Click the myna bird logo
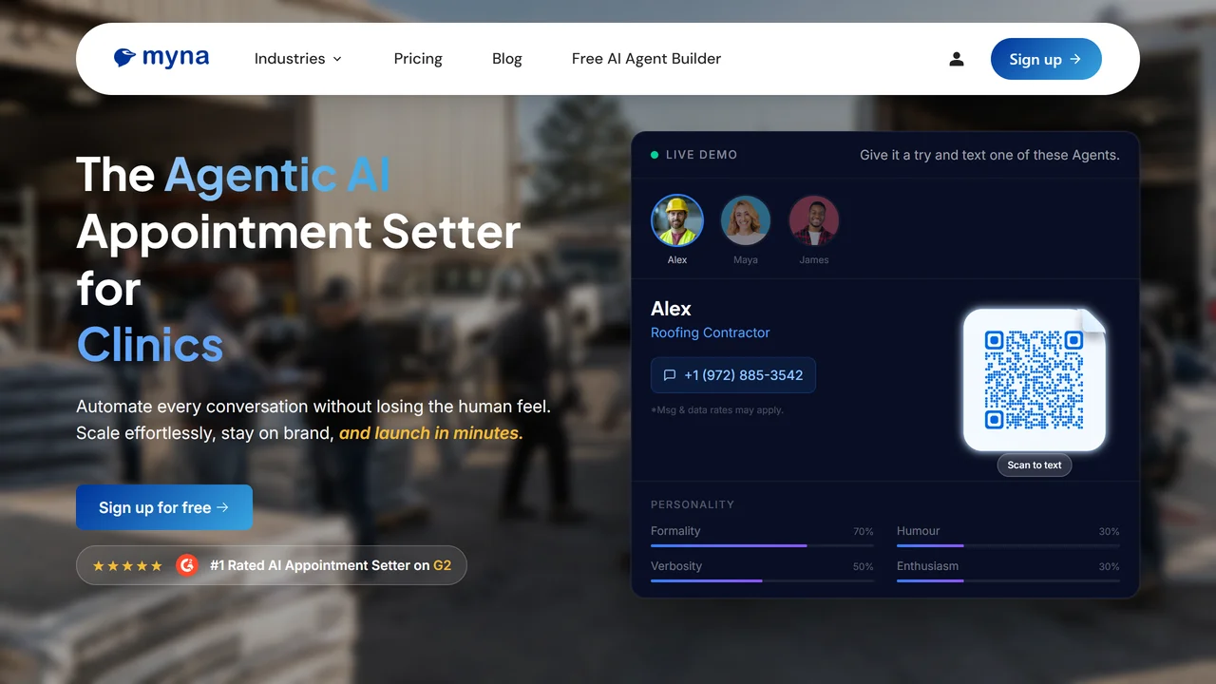The image size is (1216, 684). 161,58
